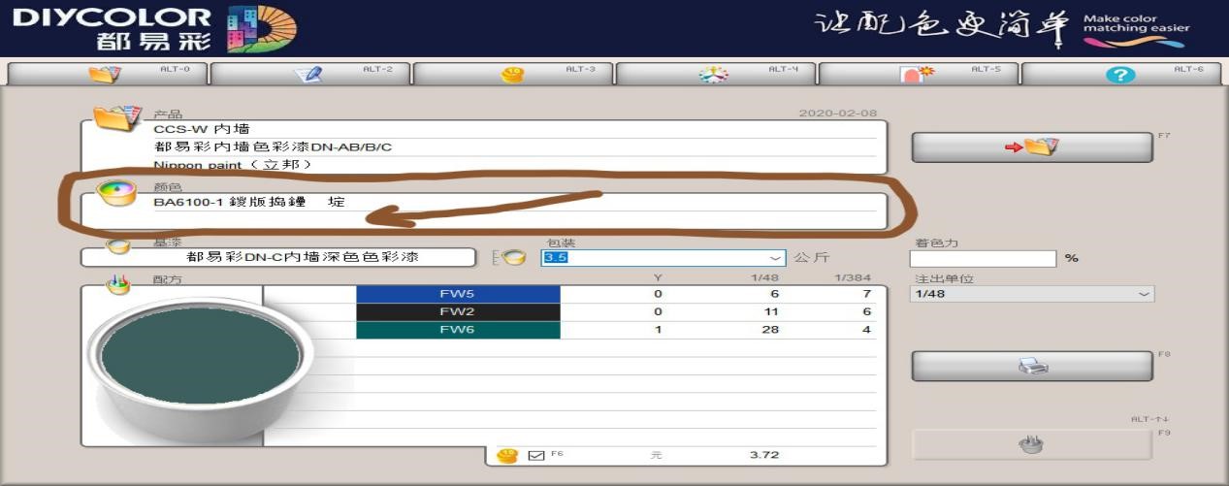Click the color palette icon beside BA6100-1
1229x486 pixels.
116,192
